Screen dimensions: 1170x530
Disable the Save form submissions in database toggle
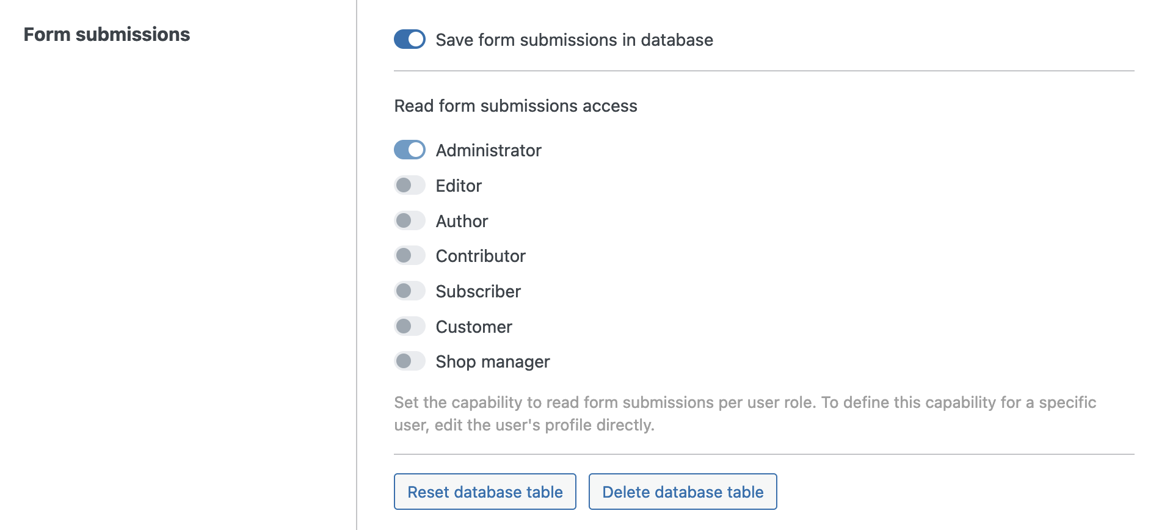pos(409,40)
